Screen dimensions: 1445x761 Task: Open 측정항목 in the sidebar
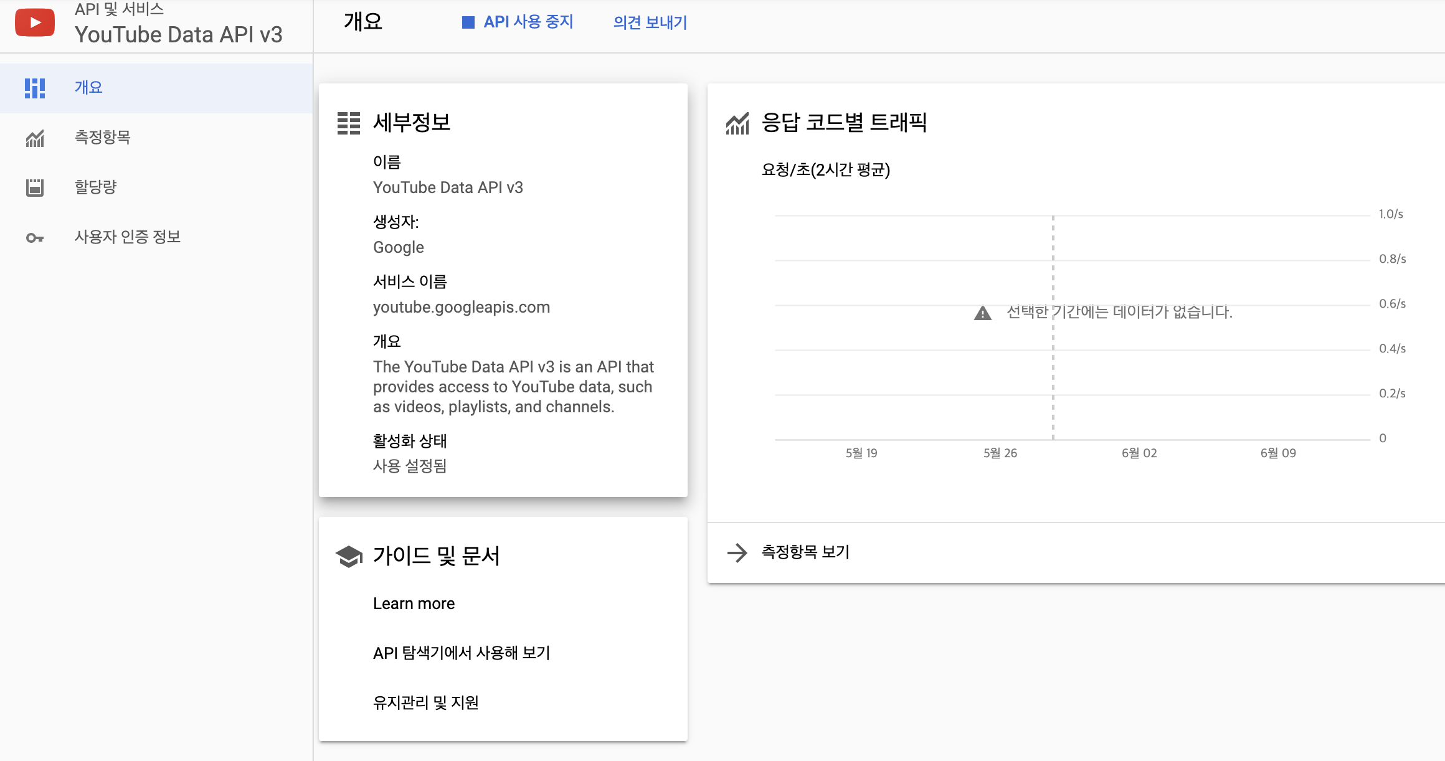(x=103, y=138)
